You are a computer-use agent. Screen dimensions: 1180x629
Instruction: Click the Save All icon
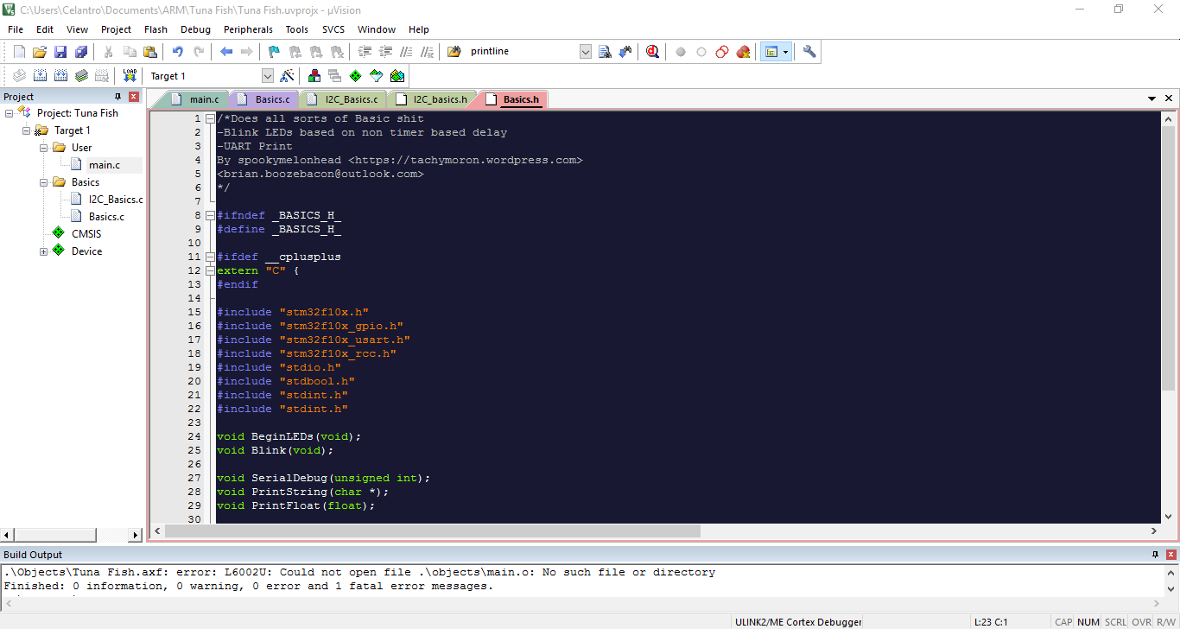pyautogui.click(x=81, y=52)
